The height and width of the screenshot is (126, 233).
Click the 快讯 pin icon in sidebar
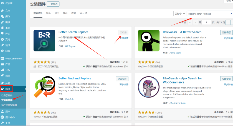(2, 45)
